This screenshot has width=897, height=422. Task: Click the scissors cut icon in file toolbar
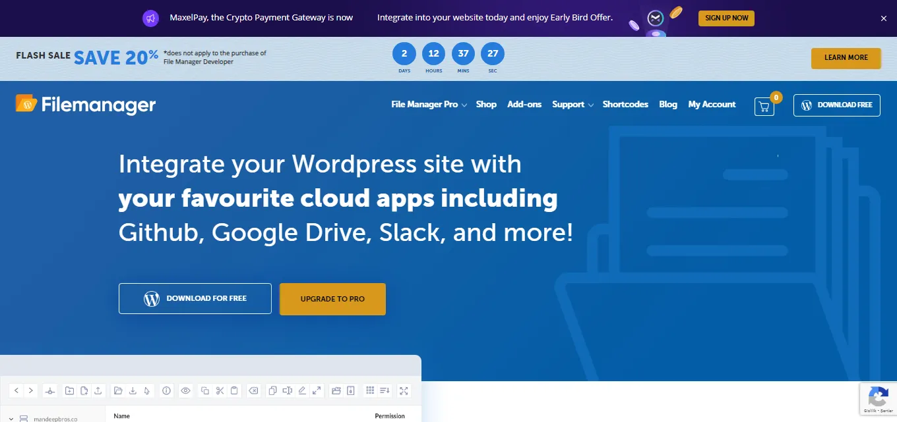(x=220, y=390)
